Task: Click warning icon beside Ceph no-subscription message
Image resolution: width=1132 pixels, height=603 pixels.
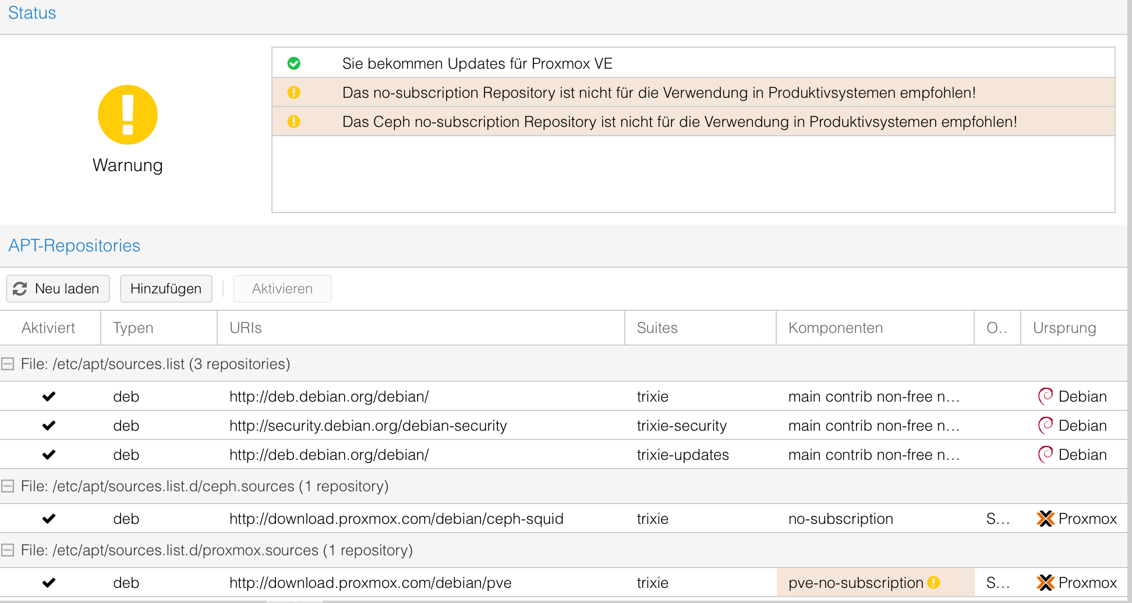Action: pos(294,122)
